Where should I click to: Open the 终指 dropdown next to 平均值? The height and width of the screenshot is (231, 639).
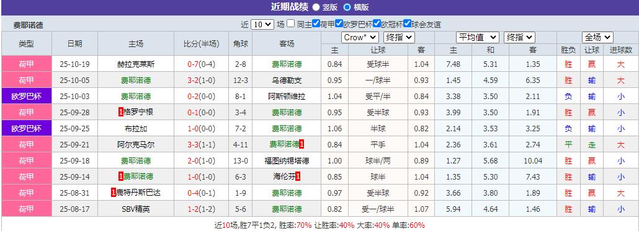519,37
